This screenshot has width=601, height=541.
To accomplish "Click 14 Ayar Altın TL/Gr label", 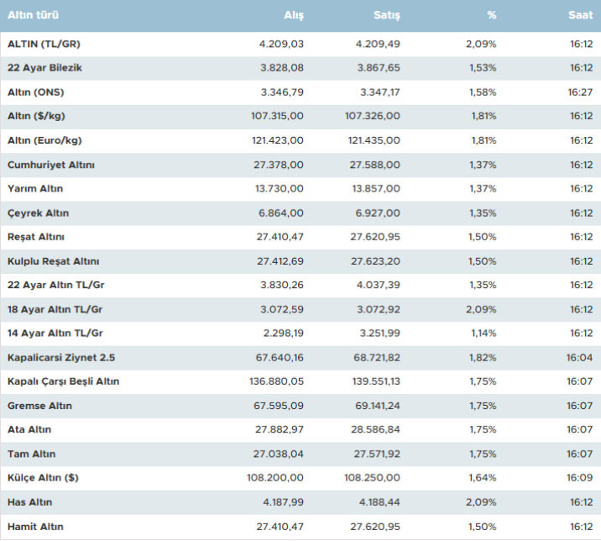I will point(55,334).
